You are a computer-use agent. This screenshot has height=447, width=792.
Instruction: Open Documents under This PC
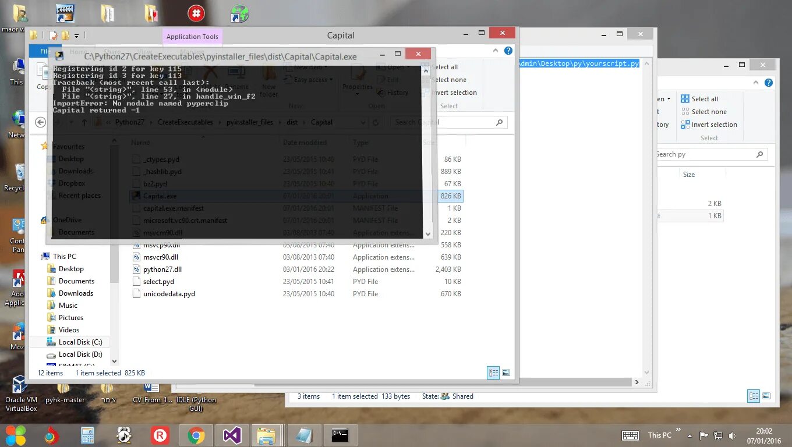[76, 281]
